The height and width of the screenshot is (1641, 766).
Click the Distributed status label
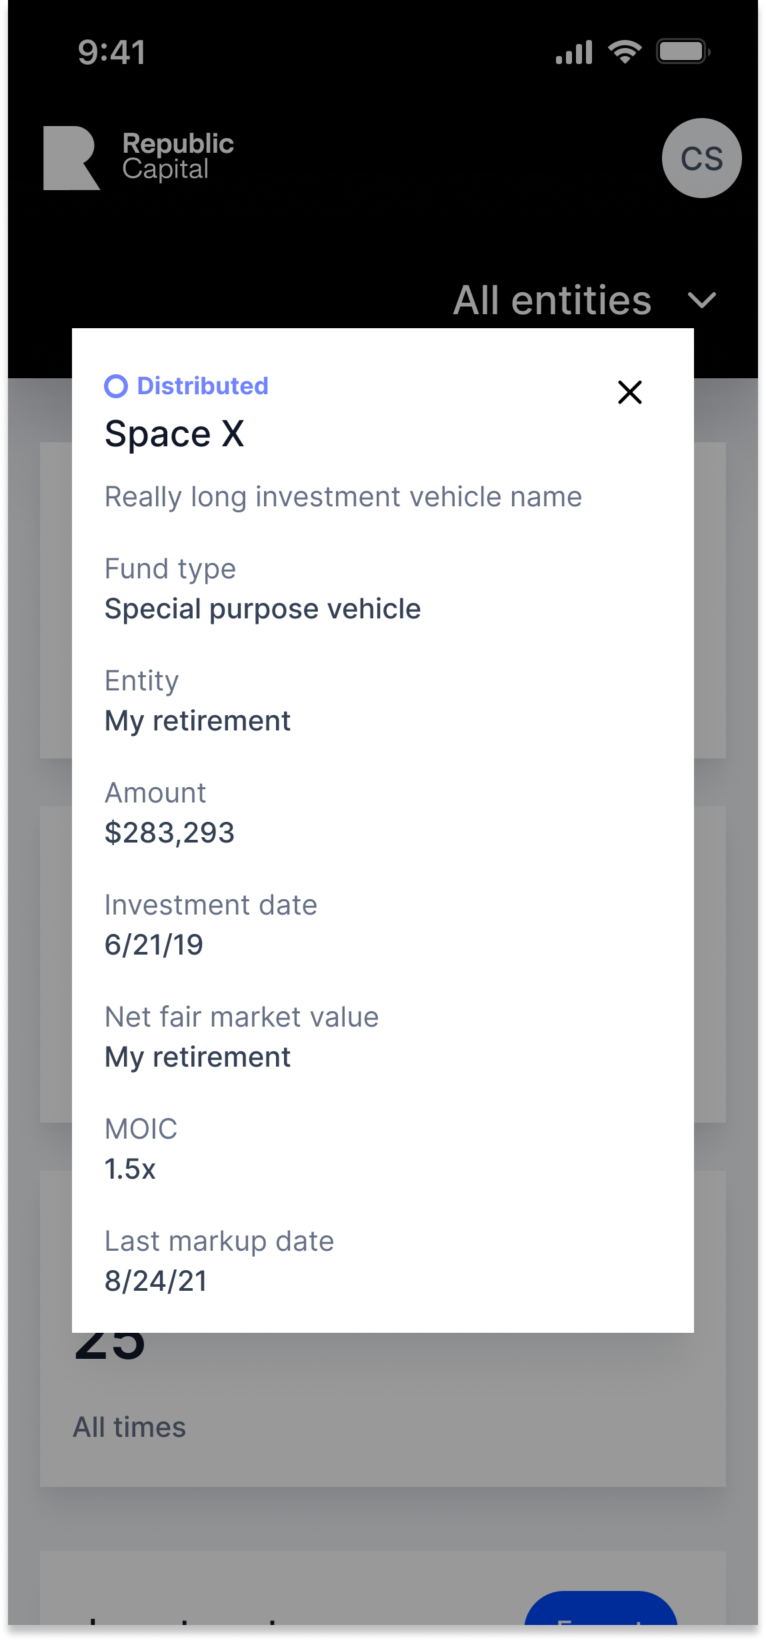[203, 386]
